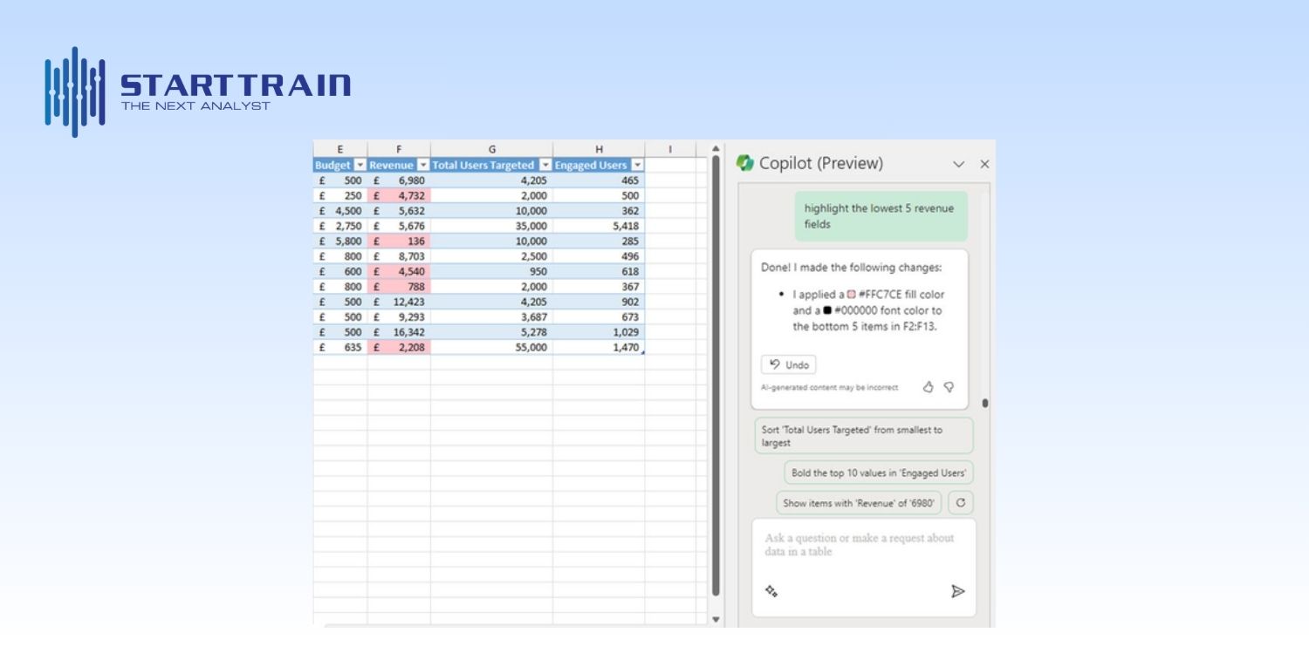This screenshot has width=1309, height=646.
Task: Open Engaged Users filter dropdown
Action: pos(637,166)
